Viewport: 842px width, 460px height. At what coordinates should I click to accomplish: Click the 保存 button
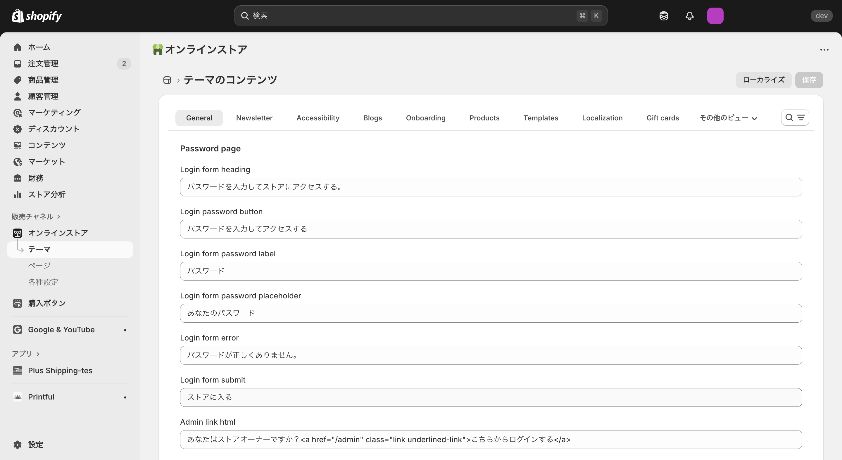click(808, 80)
